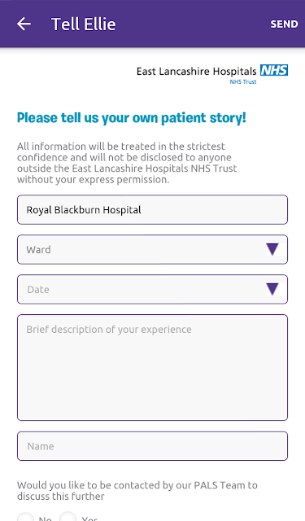Image resolution: width=305 pixels, height=521 pixels.
Task: Select the No radio button
Action: (x=25, y=518)
